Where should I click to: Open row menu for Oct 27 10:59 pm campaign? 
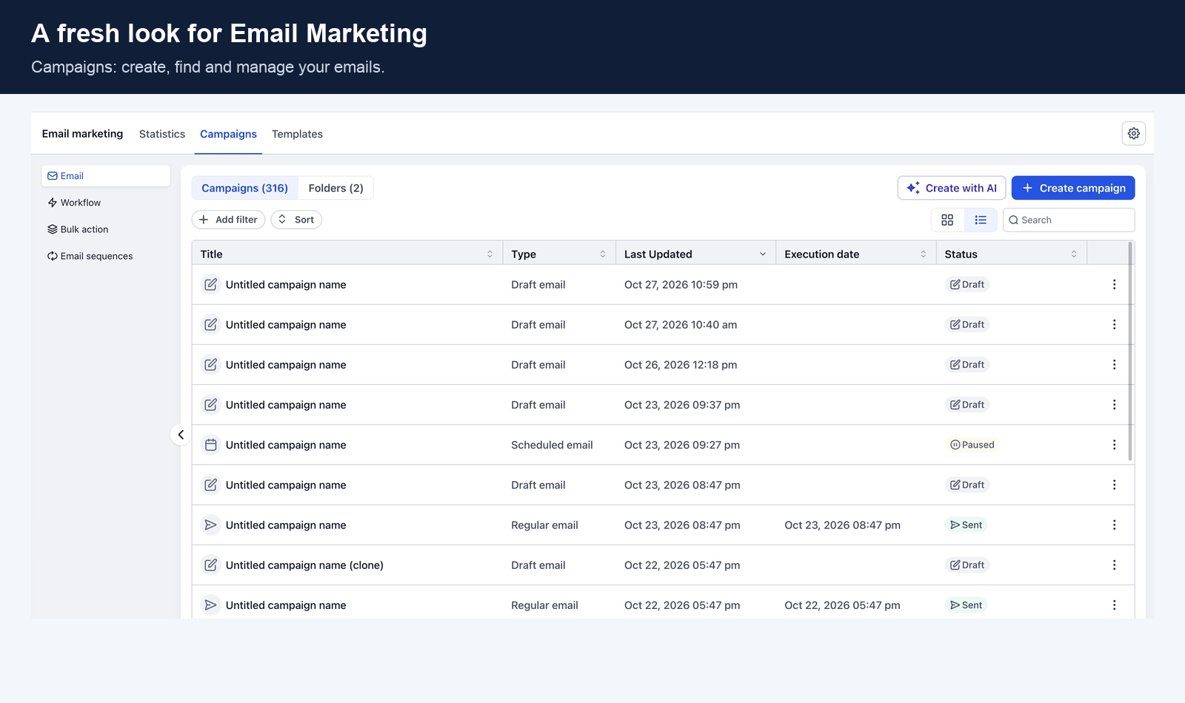(x=1114, y=285)
